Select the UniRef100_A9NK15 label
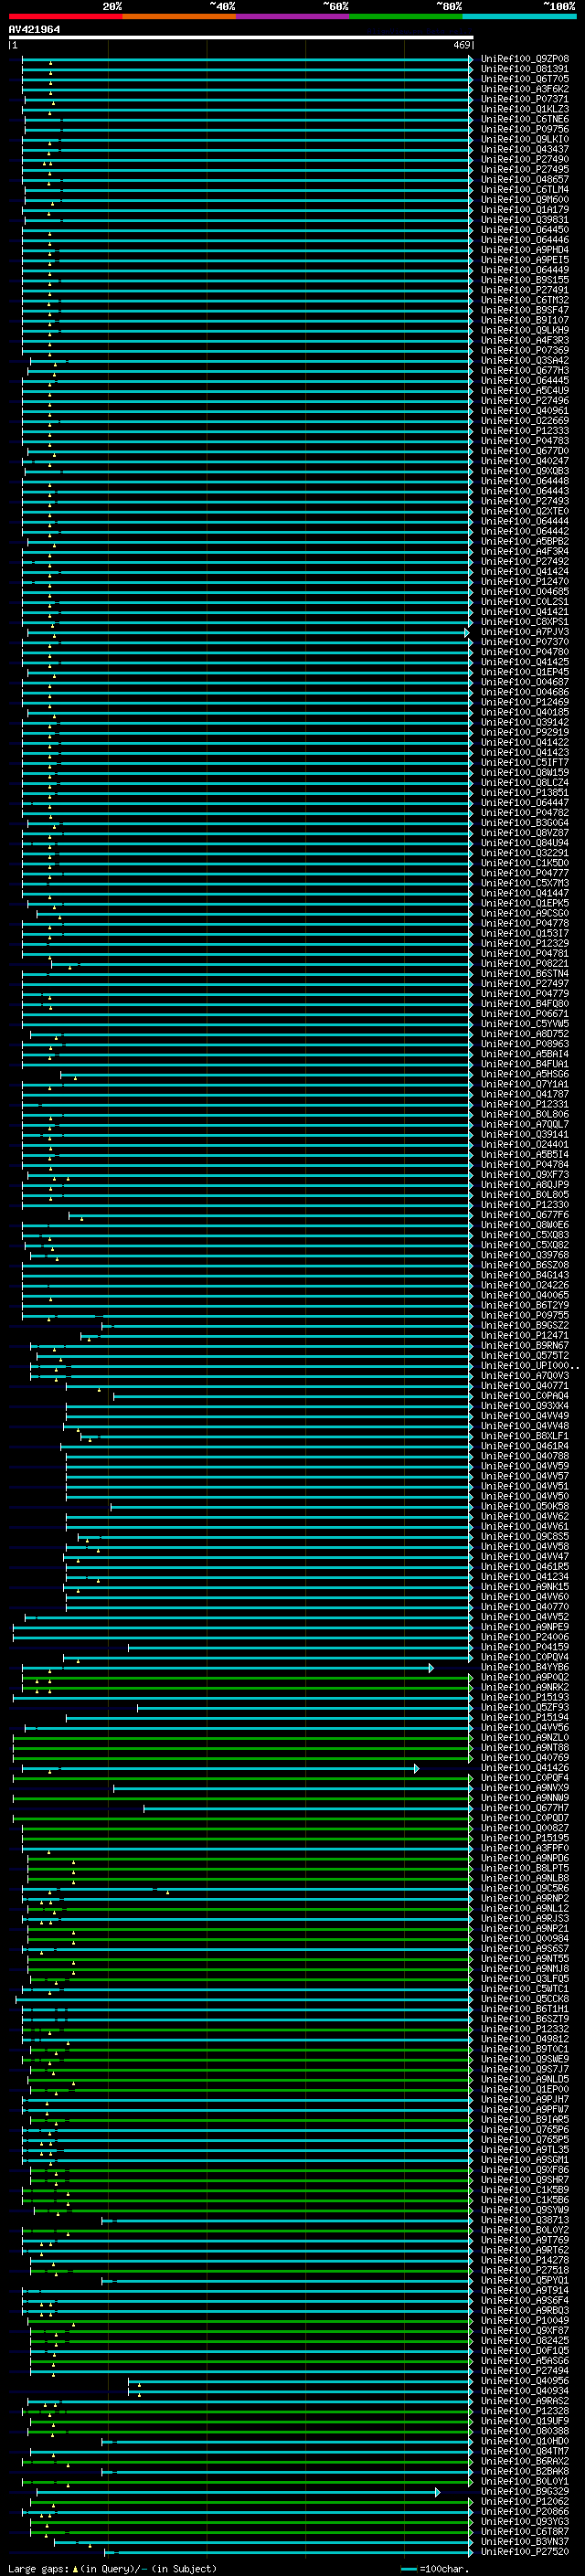The image size is (585, 2576). pyautogui.click(x=524, y=1586)
